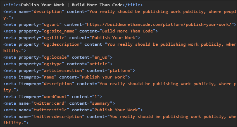Click the wrapped text "ibility." on the last line
237x127 pixels.
tap(13, 123)
